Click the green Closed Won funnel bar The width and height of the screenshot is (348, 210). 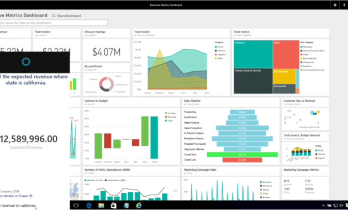(242, 155)
